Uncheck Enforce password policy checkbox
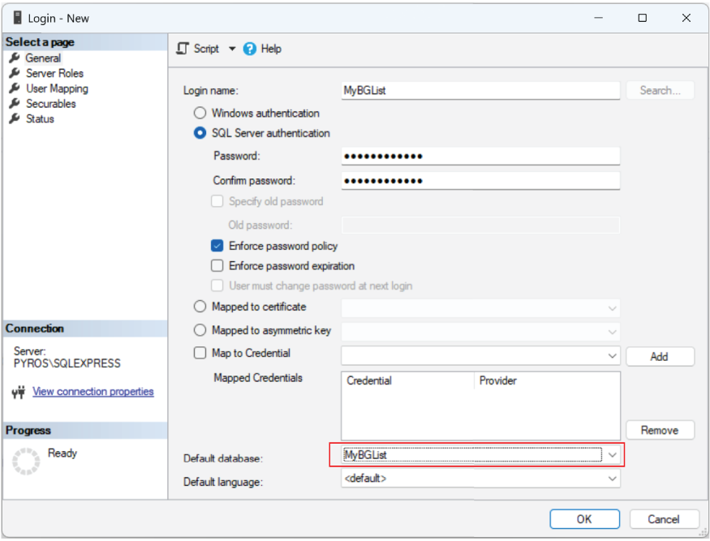This screenshot has height=541, width=710. pyautogui.click(x=217, y=246)
